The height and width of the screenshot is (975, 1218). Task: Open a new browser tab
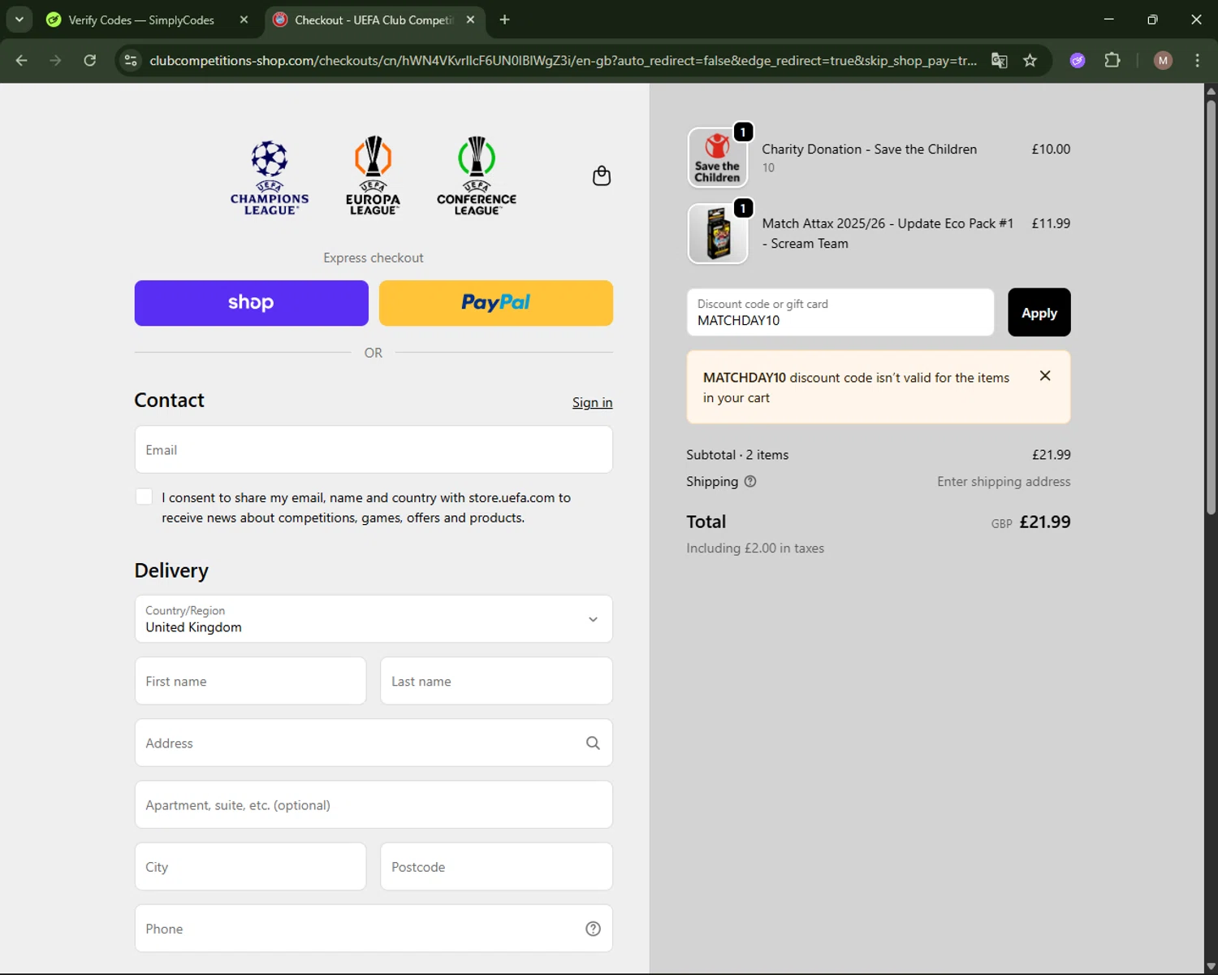click(x=505, y=19)
